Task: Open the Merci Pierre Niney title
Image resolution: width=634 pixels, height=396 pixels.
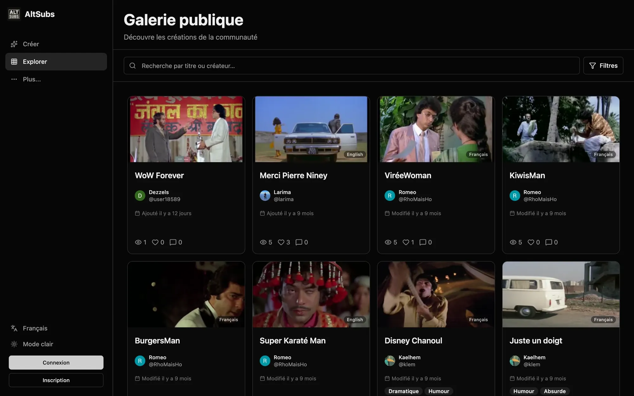Action: (x=293, y=176)
